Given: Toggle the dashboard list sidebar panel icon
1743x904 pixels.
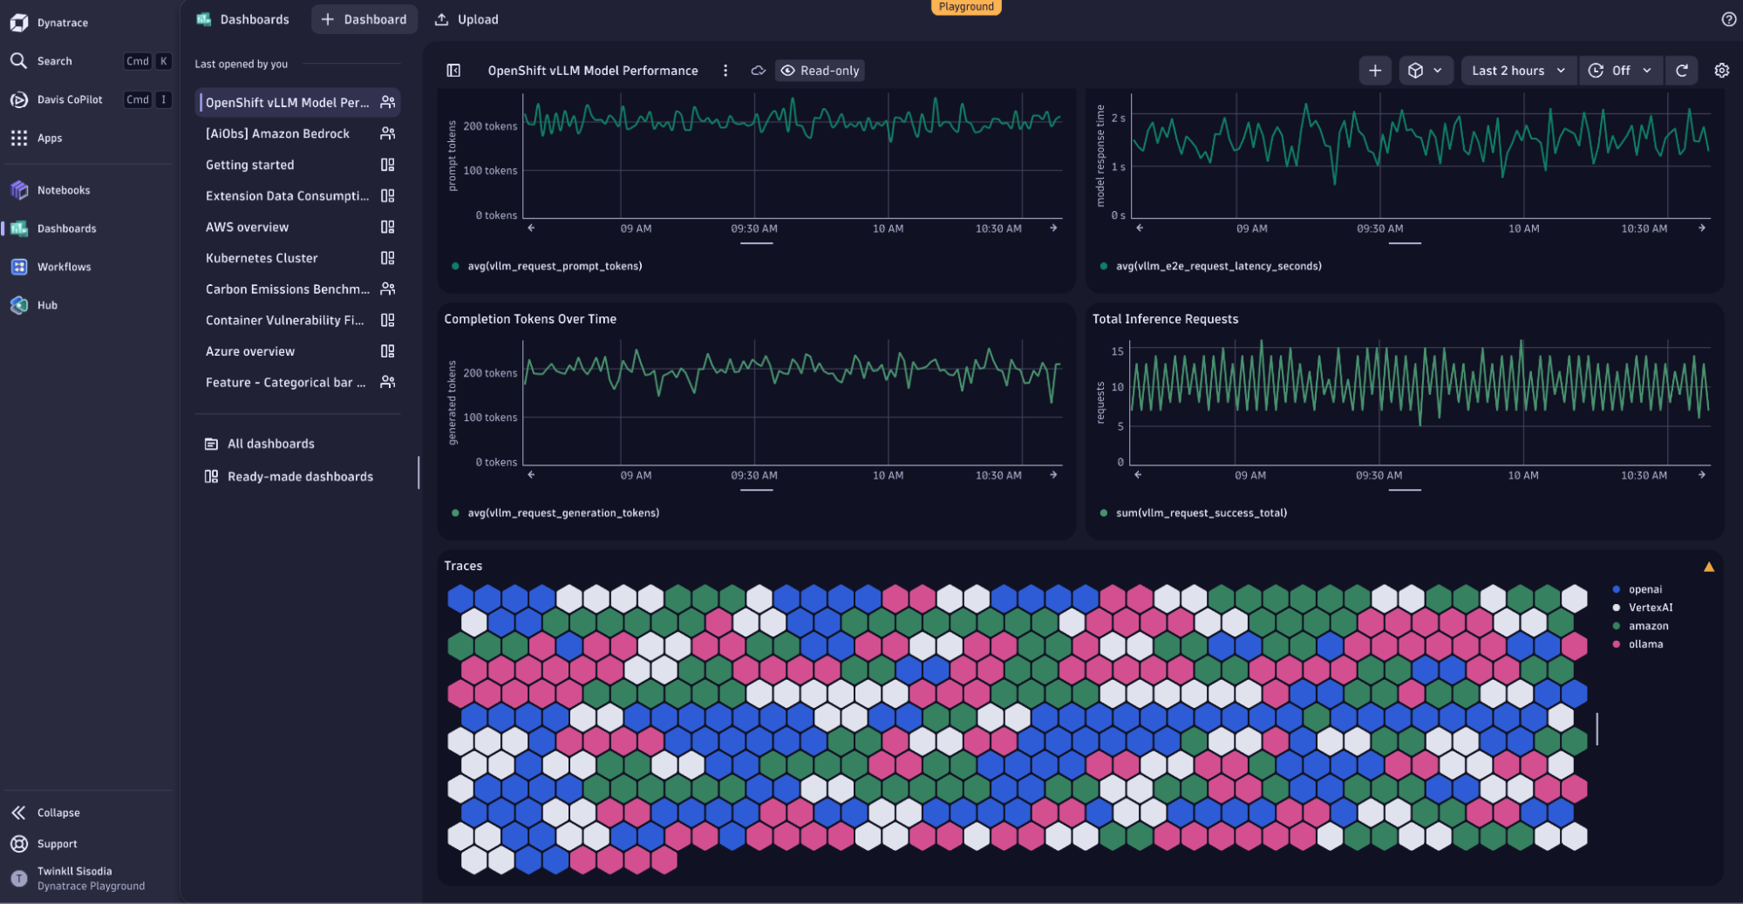Looking at the screenshot, I should (x=453, y=71).
